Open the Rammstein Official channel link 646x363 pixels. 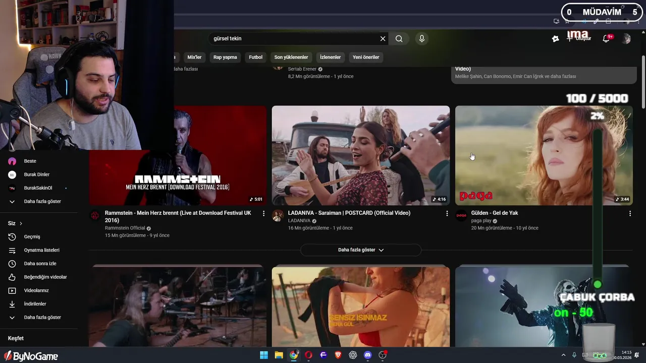[125, 228]
